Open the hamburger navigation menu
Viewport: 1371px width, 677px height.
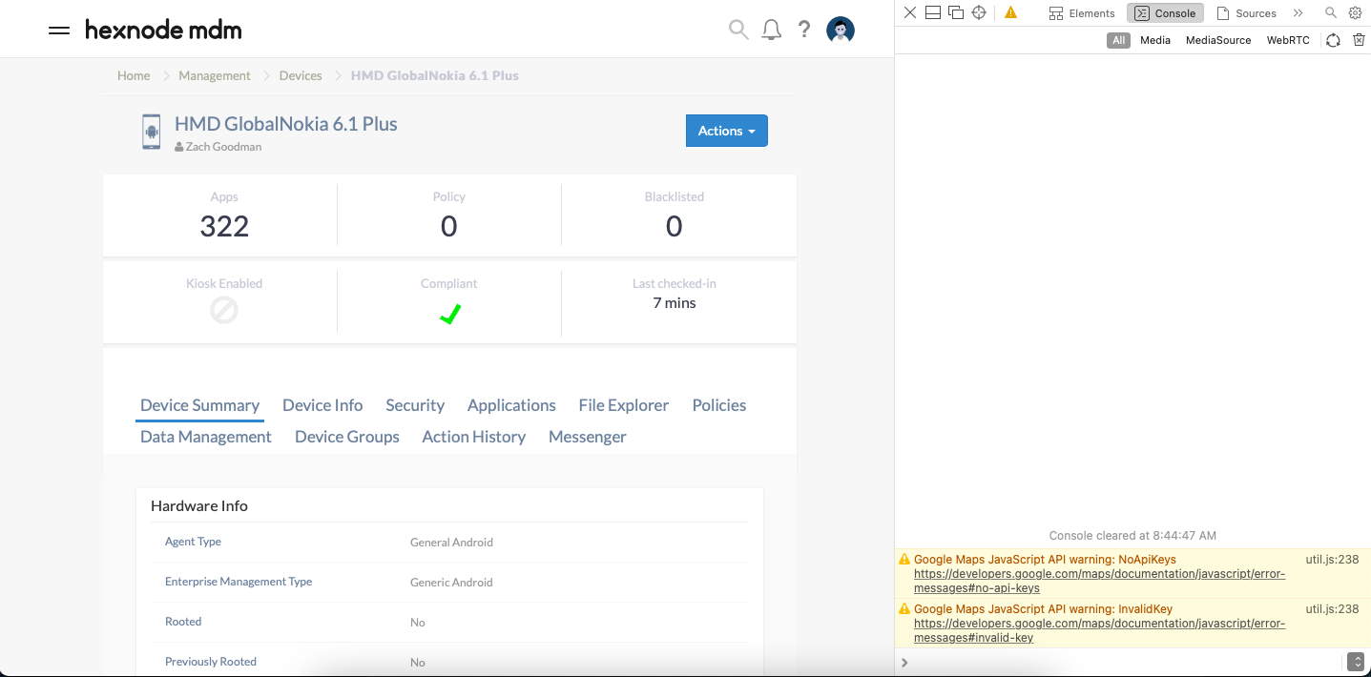click(59, 31)
